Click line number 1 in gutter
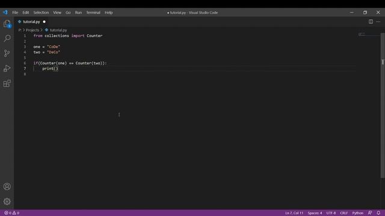Screen dimensions: 385x216 point(25,36)
